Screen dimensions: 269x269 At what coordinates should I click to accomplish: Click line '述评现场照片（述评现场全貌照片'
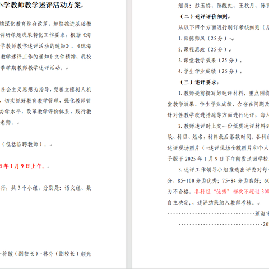click(218, 148)
